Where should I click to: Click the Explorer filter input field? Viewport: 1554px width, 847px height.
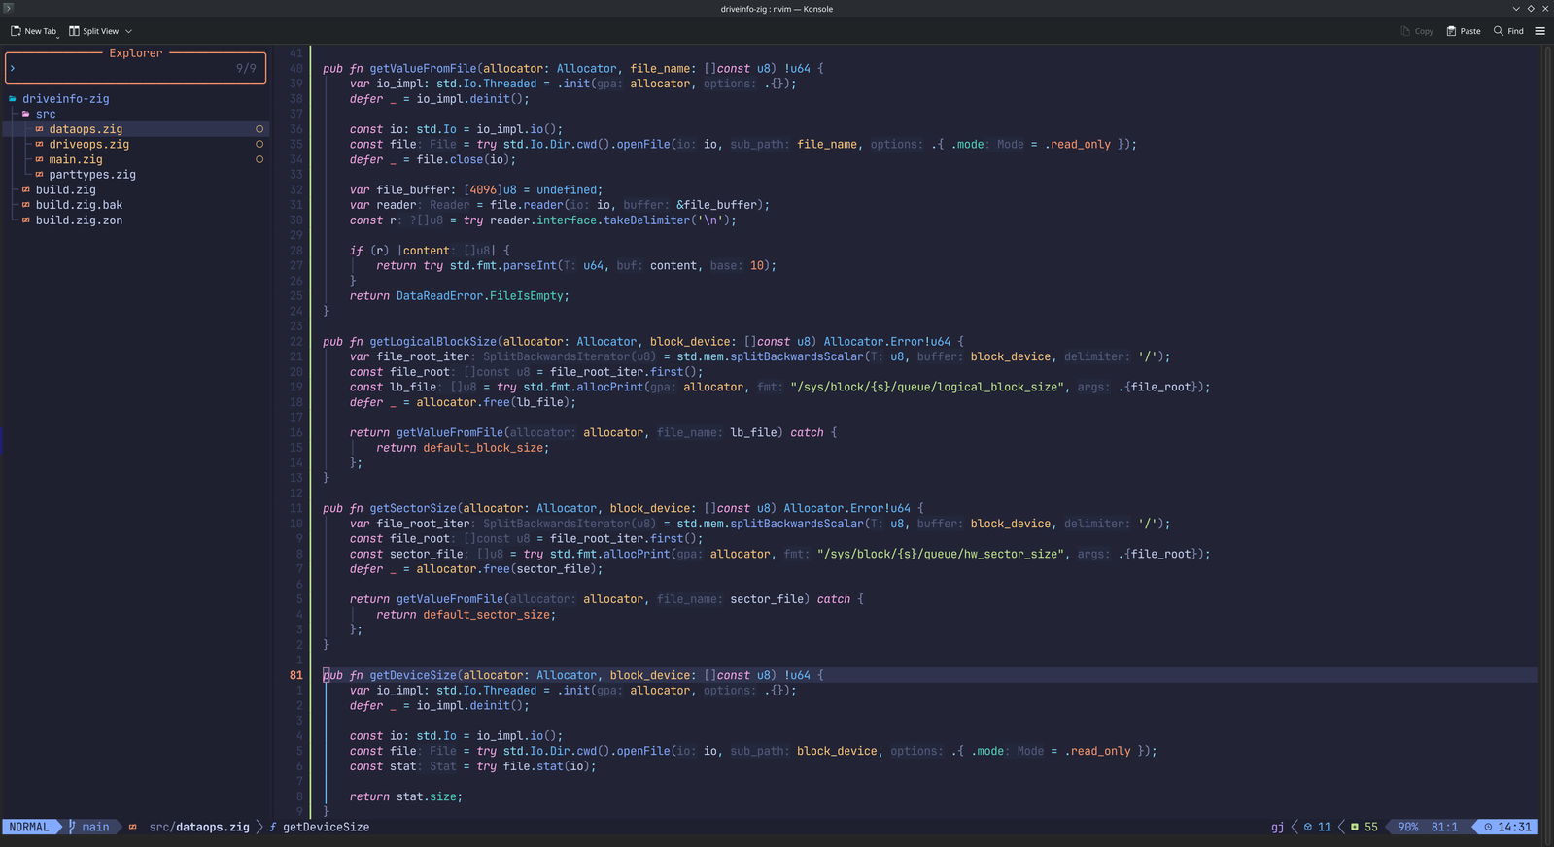[x=135, y=68]
